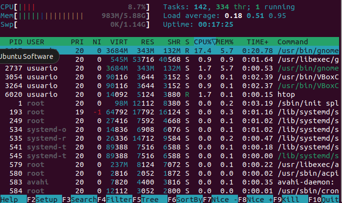Sort by MEM% column header

tap(225, 42)
